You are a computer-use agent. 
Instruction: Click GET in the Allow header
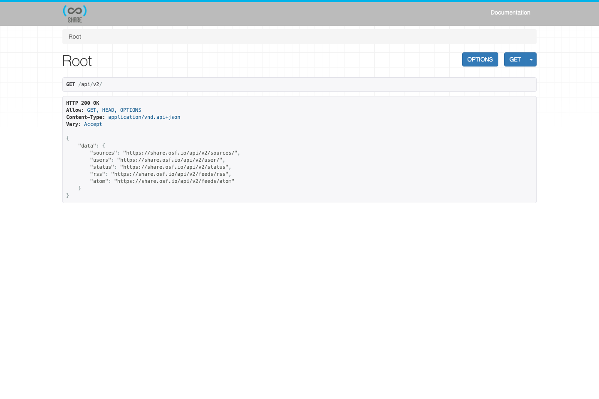[92, 110]
